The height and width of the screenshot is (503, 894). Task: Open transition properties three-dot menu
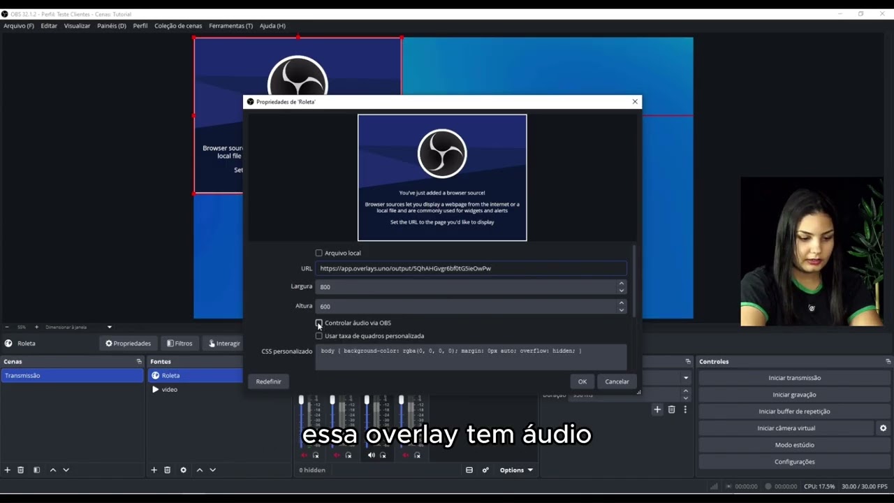click(684, 409)
